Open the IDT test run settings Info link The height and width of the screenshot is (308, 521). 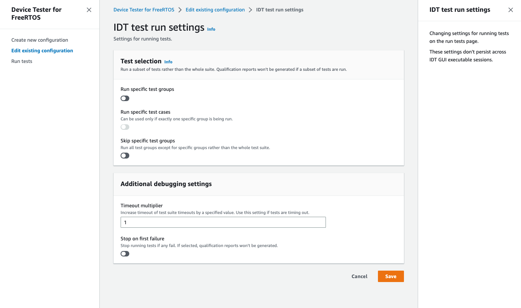(x=211, y=29)
